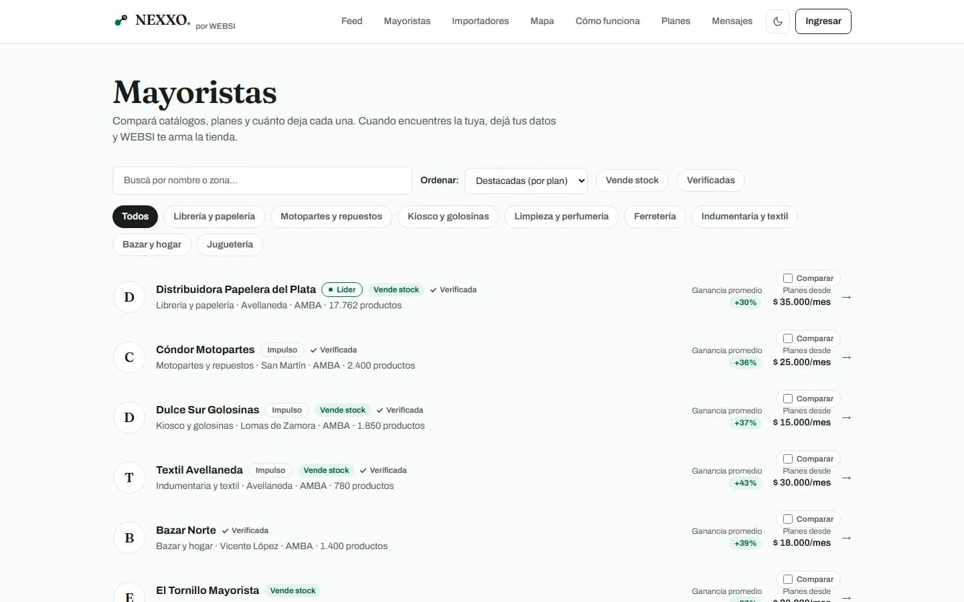Click Textil Avellaneda avatar letter T

click(x=129, y=478)
